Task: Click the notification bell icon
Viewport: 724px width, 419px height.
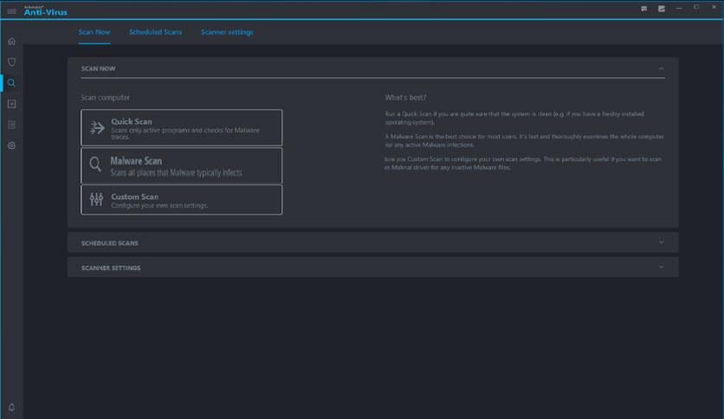Action: [x=11, y=407]
